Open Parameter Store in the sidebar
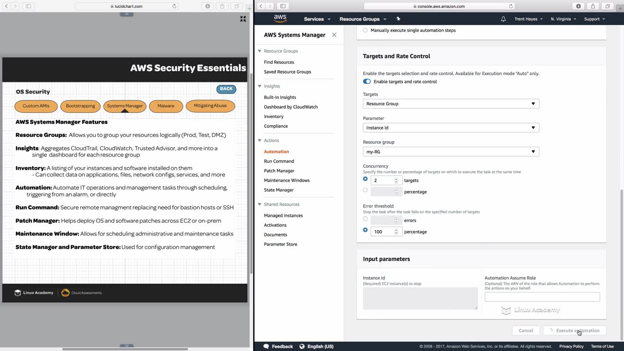The height and width of the screenshot is (351, 624). pyautogui.click(x=280, y=244)
